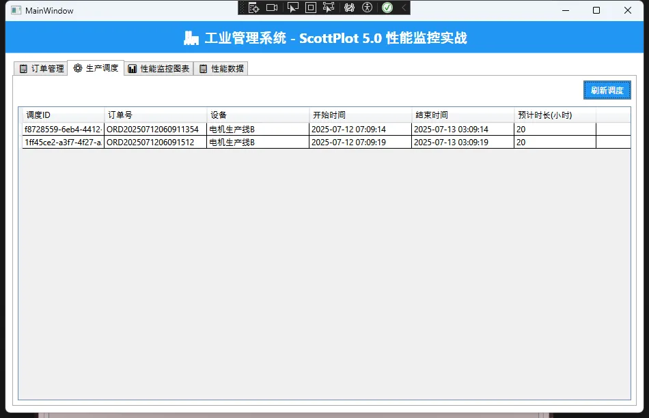Go to the 性能数据 tab
649x418 pixels.
coord(221,69)
